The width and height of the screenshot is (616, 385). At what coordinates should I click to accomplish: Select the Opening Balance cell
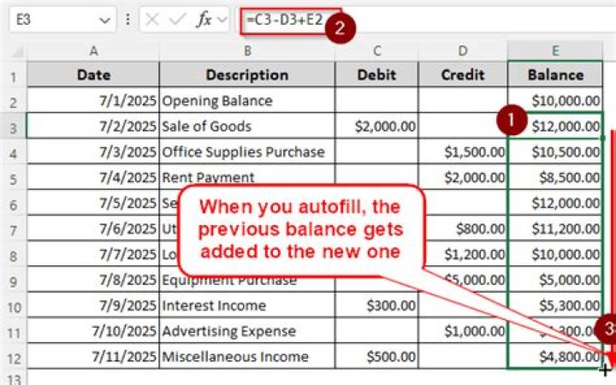pyautogui.click(x=246, y=101)
